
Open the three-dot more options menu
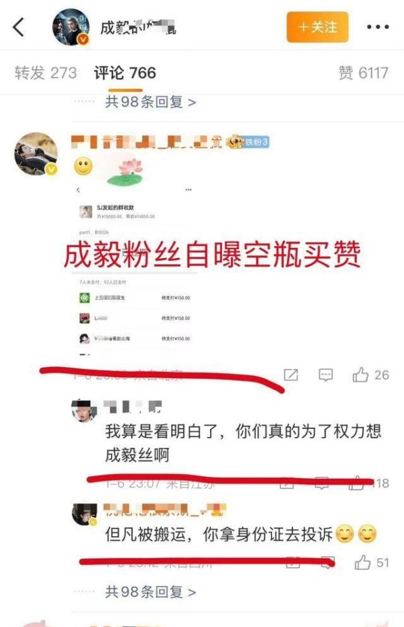[x=378, y=27]
